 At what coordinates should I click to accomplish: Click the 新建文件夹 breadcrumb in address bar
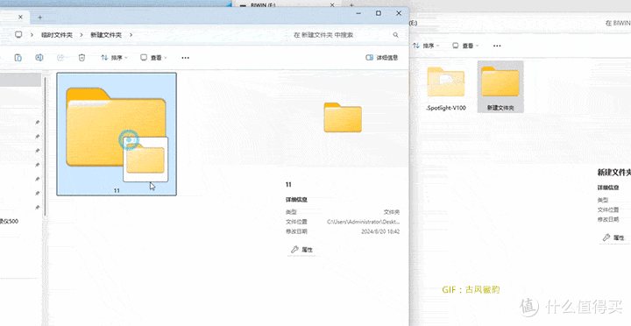[106, 35]
